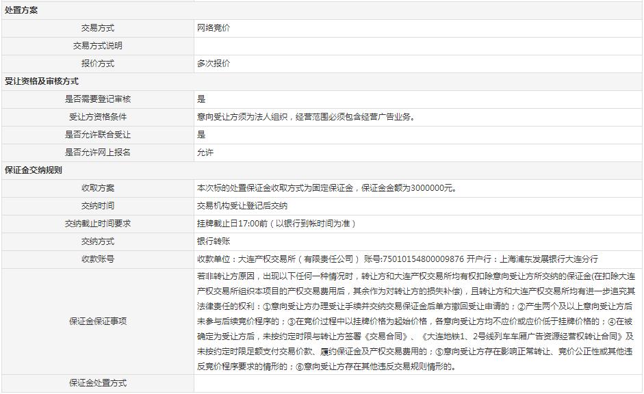Click the 交易机构受让登记后交纳 text
Viewport: 644px width, 394px height.
pos(242,206)
